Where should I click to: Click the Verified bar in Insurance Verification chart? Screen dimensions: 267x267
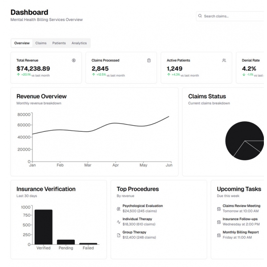(44, 227)
